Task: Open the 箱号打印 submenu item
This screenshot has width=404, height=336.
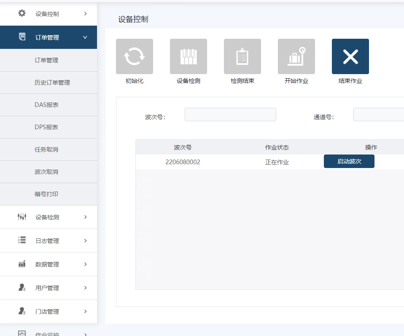Action: pos(46,194)
